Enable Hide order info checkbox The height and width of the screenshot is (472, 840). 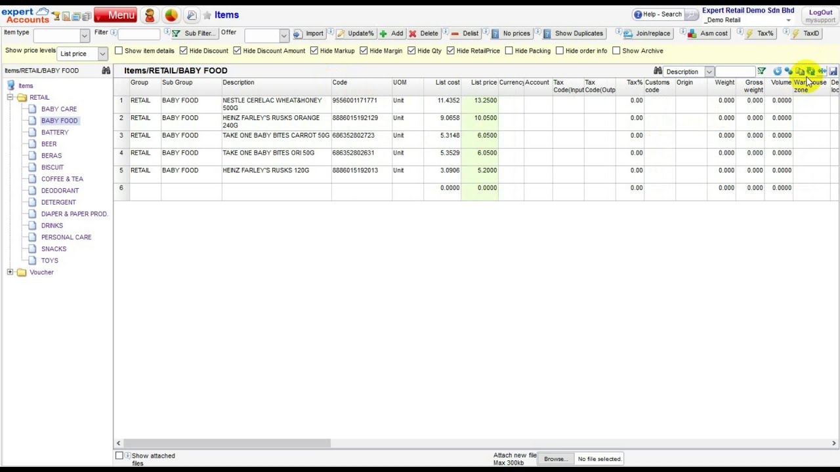click(x=560, y=50)
